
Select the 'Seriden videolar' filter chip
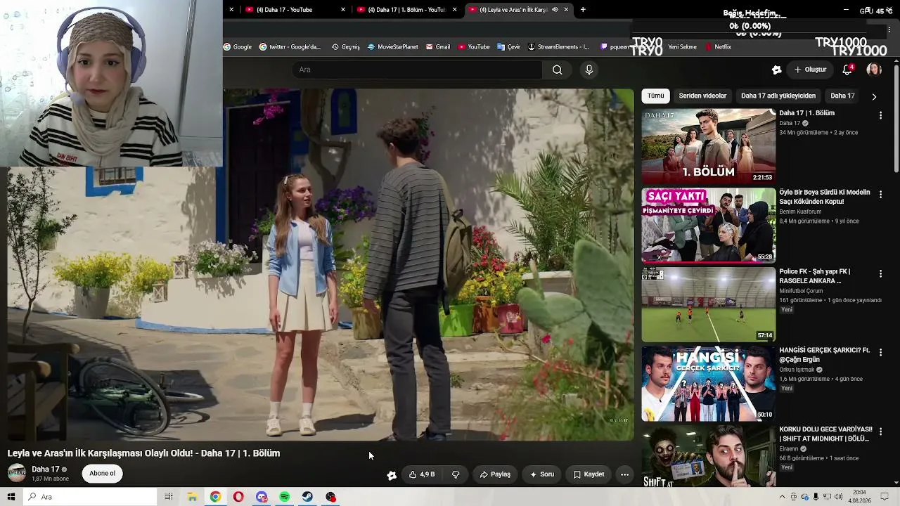point(702,96)
